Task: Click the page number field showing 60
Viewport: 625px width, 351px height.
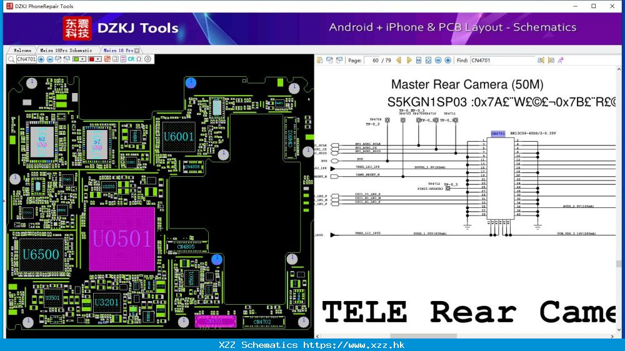Action: (372, 60)
